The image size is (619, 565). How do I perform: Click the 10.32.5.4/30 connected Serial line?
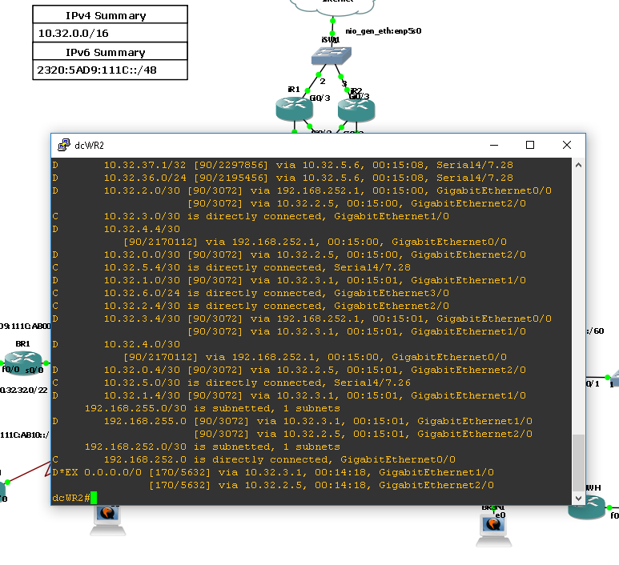[231, 267]
